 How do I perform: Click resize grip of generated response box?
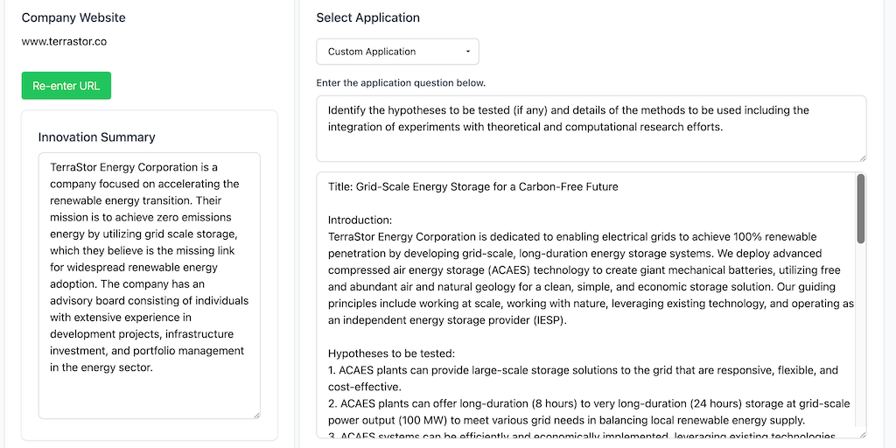pyautogui.click(x=862, y=433)
